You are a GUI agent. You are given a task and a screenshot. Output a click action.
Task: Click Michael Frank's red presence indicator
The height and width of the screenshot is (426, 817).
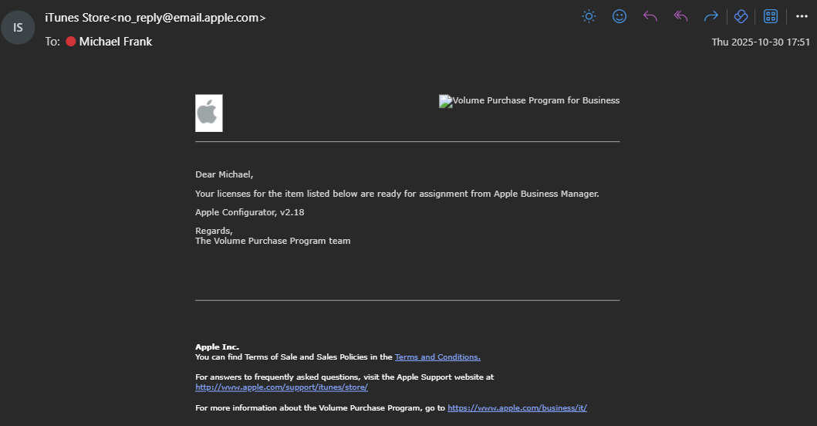tap(71, 42)
